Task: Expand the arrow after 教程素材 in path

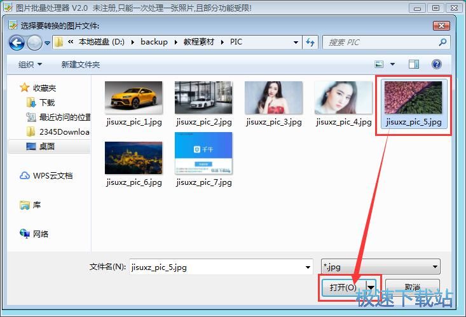Action: pos(222,42)
